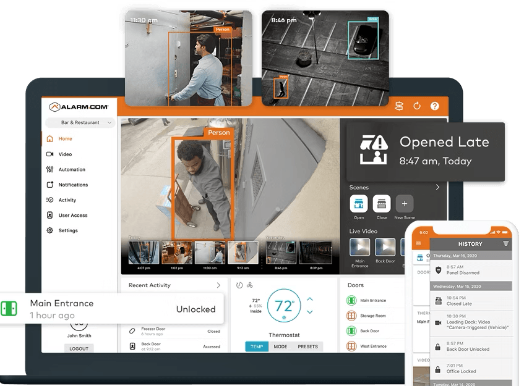Open the 8:39 pm video clip thumbnail
Image resolution: width=524 pixels, height=386 pixels.
316,253
